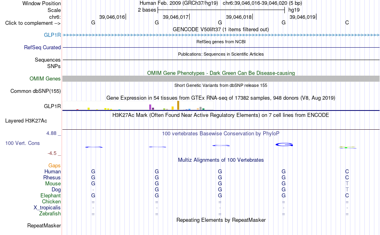Click coordinate label 39,046,018 on the ruler
The height and width of the screenshot is (235, 380).
coord(239,17)
